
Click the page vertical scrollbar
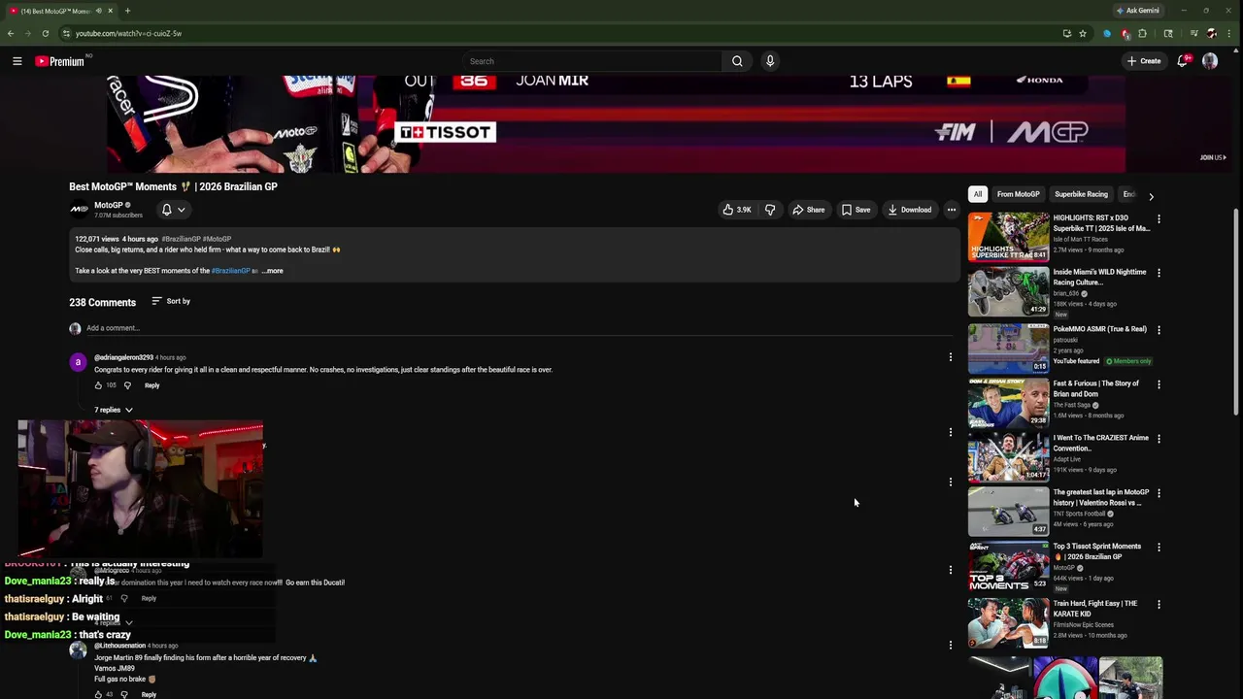click(x=1236, y=311)
